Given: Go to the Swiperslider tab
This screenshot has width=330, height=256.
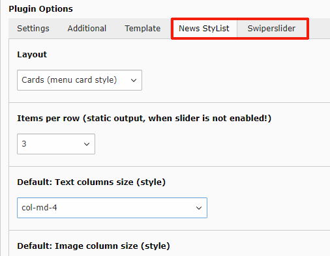Looking at the screenshot, I should point(271,29).
